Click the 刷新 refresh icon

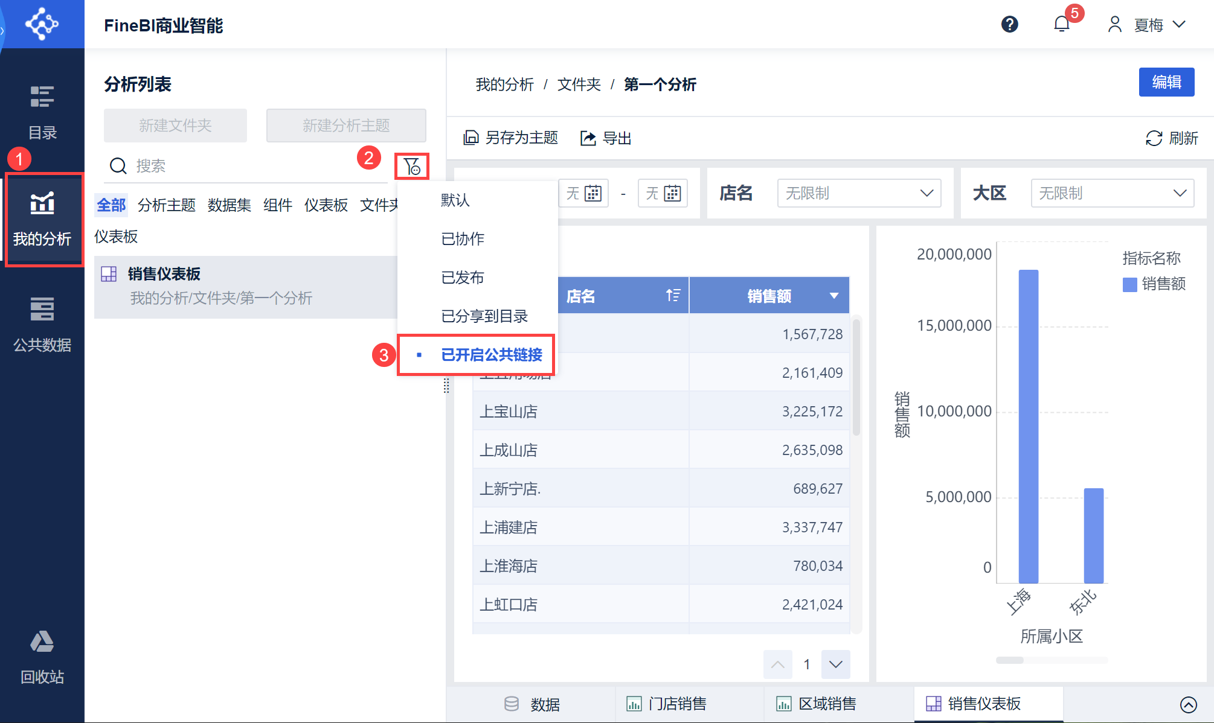point(1154,138)
